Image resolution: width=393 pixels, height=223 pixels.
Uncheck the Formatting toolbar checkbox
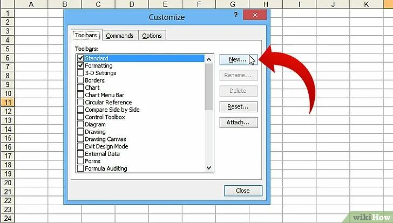pos(80,66)
